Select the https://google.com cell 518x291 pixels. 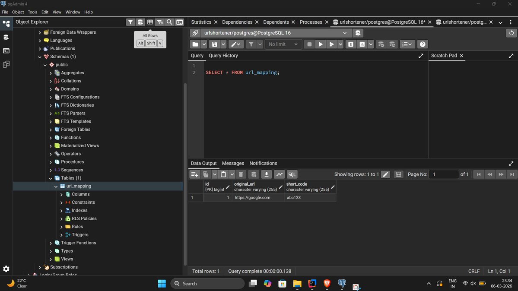(258, 197)
